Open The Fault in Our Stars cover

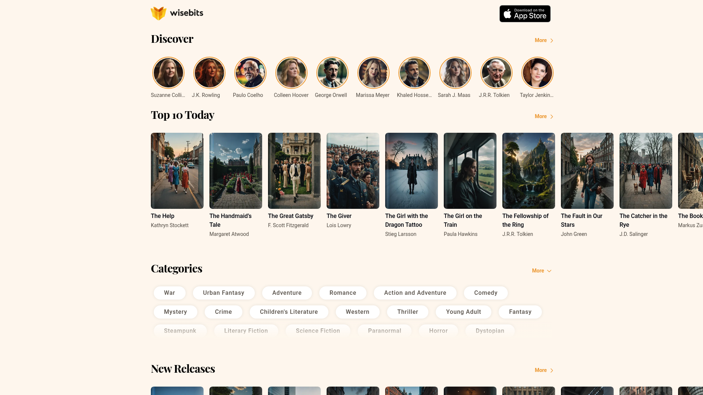587,171
